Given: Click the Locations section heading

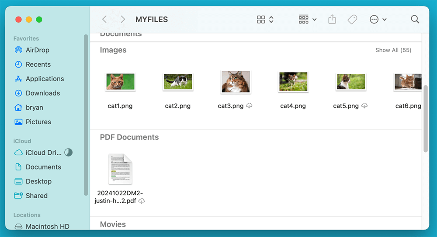Looking at the screenshot, I should coord(27,215).
